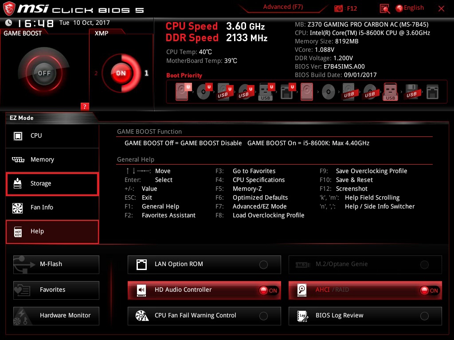Open Hardware Monitor
The image size is (454, 340).
pyautogui.click(x=56, y=316)
